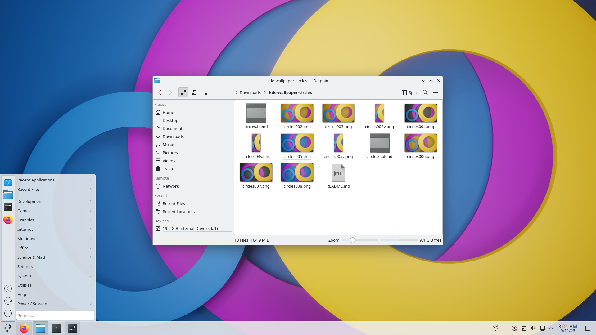The width and height of the screenshot is (596, 335).
Task: Select README.md file icon
Action: click(x=338, y=173)
